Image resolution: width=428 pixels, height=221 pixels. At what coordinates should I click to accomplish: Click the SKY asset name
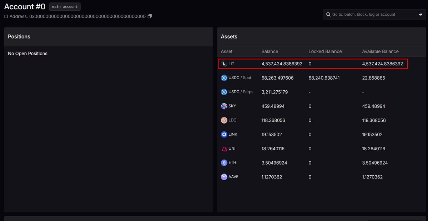[232, 106]
